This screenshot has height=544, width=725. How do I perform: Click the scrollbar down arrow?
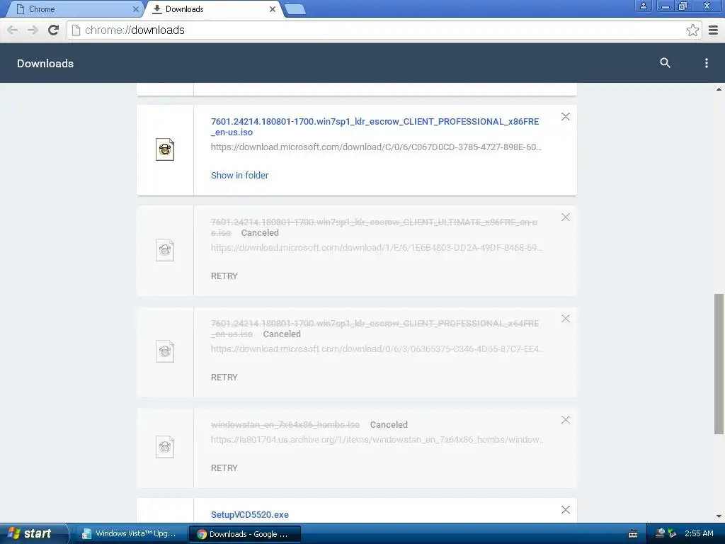719,516
